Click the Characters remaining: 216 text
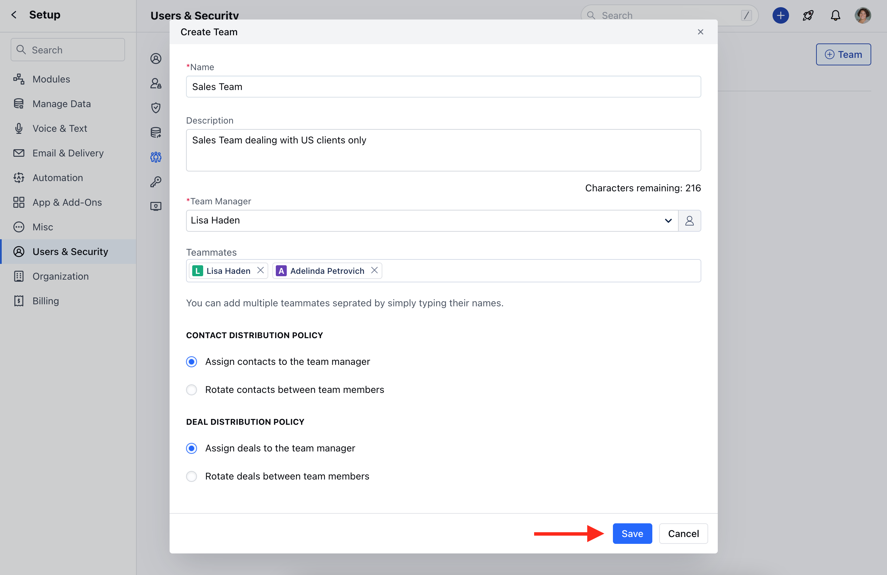The height and width of the screenshot is (575, 887). point(643,188)
